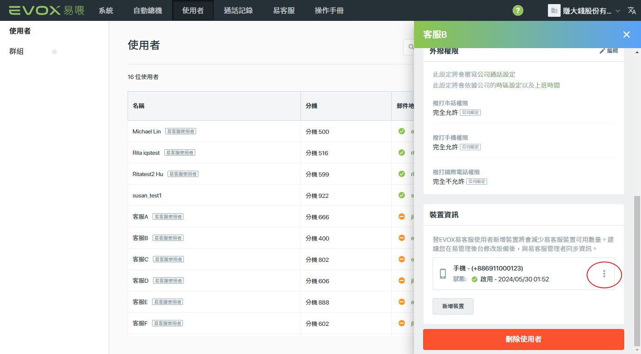Select the 客服B user row

271,238
